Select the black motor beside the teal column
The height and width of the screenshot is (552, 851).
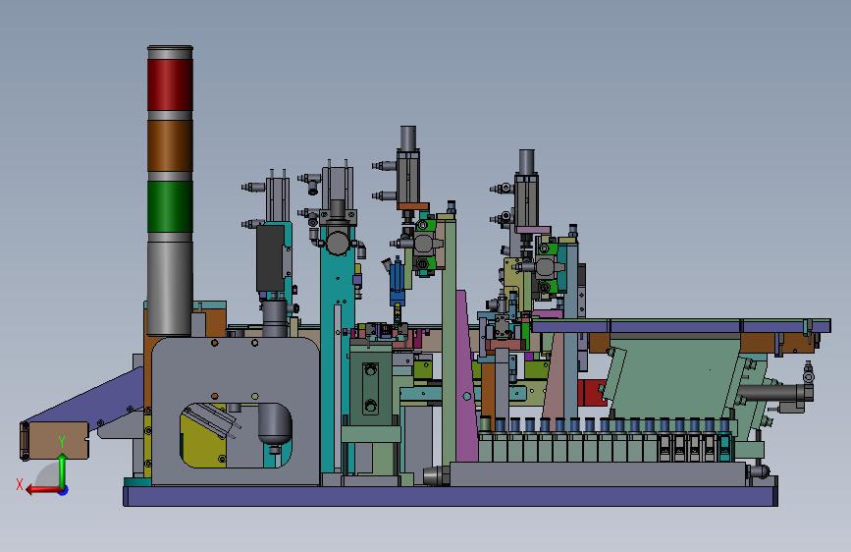click(270, 258)
